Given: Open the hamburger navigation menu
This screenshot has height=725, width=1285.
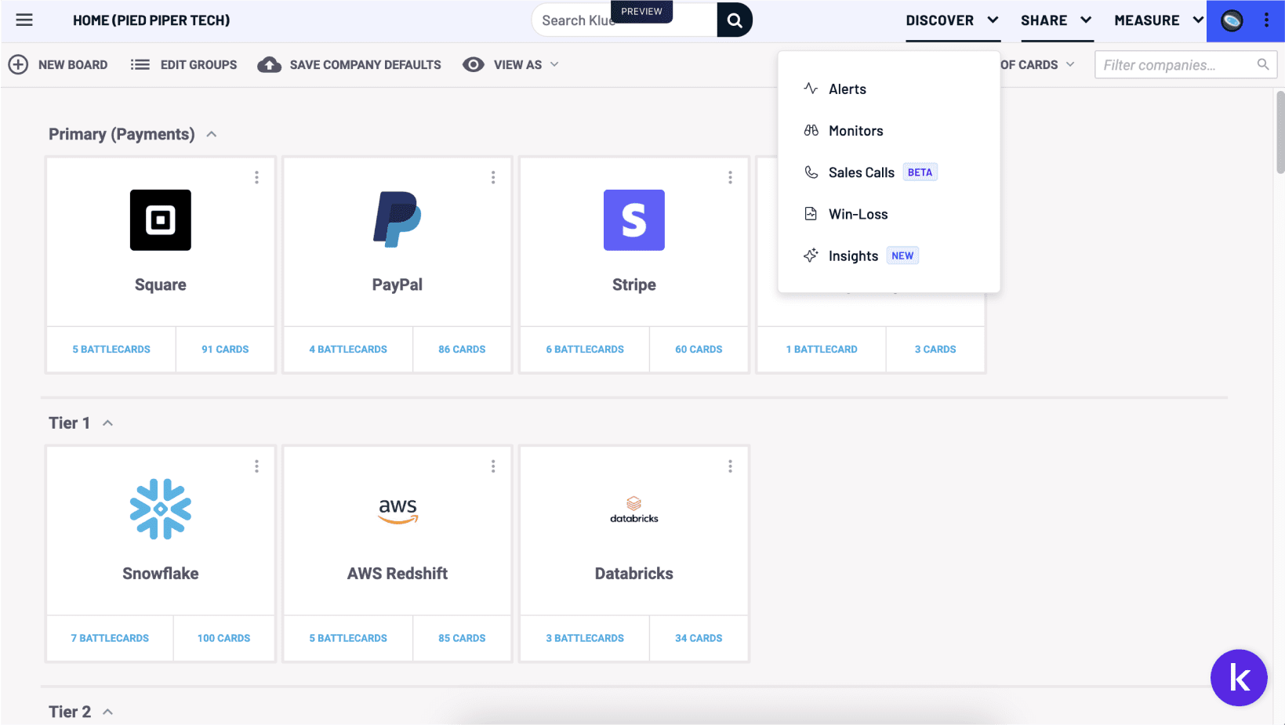Looking at the screenshot, I should (x=24, y=20).
